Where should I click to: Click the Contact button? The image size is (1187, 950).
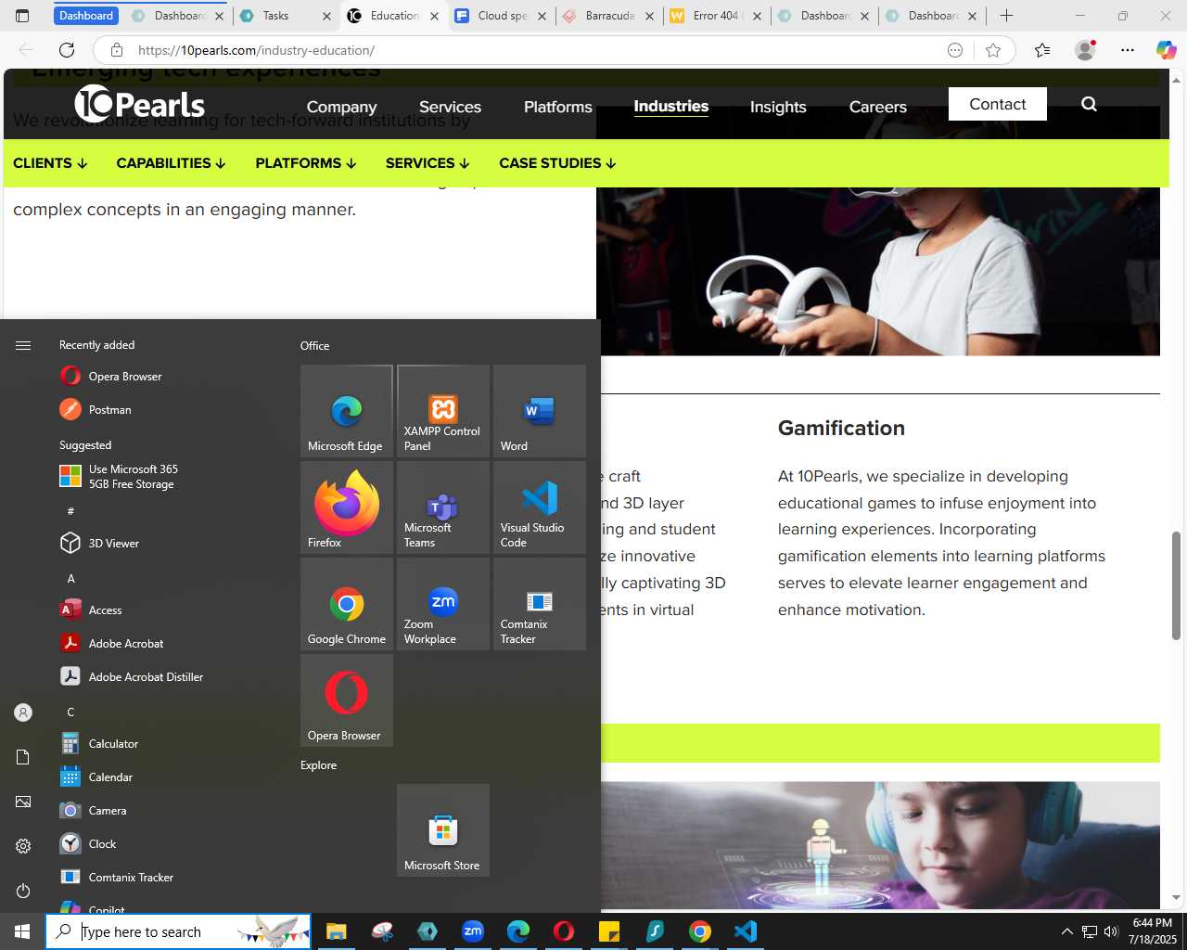[x=998, y=104]
